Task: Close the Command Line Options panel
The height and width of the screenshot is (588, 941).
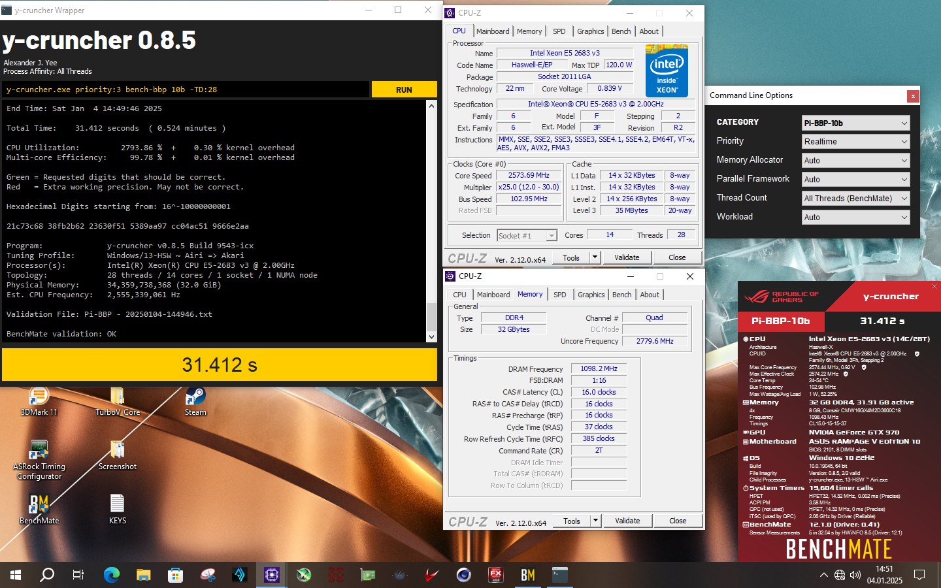Action: point(913,96)
